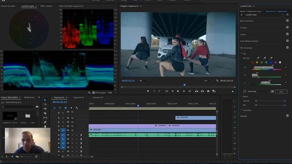The width and height of the screenshot is (292, 164).
Task: Open Lumetri Scopes settings wrench
Action: pyautogui.click(x=89, y=92)
